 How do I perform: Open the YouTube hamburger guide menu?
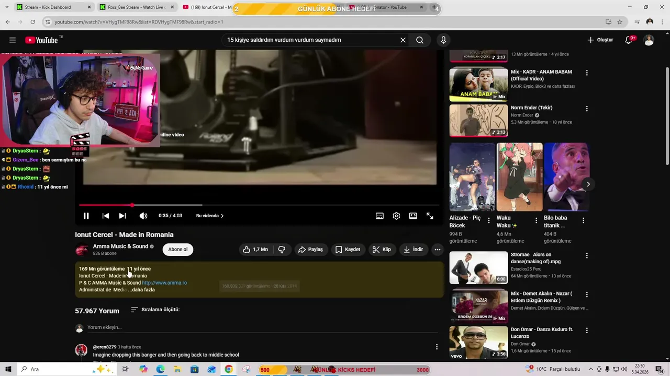(x=13, y=40)
